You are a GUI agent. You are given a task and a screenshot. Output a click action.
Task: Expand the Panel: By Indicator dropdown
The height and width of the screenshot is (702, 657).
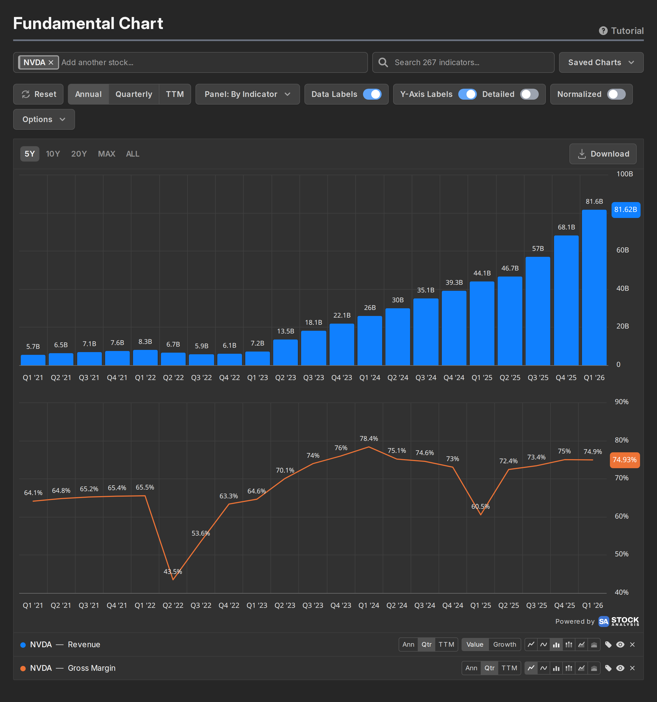point(247,94)
